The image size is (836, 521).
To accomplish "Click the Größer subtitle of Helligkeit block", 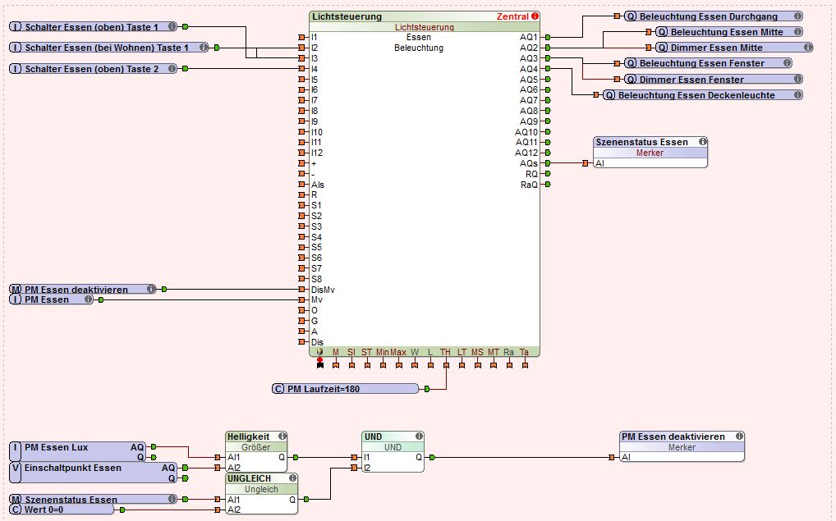I will pyautogui.click(x=255, y=447).
